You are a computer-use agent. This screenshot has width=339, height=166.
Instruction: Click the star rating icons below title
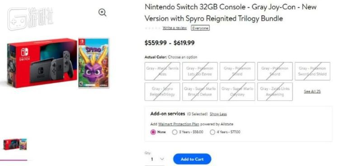[153, 28]
